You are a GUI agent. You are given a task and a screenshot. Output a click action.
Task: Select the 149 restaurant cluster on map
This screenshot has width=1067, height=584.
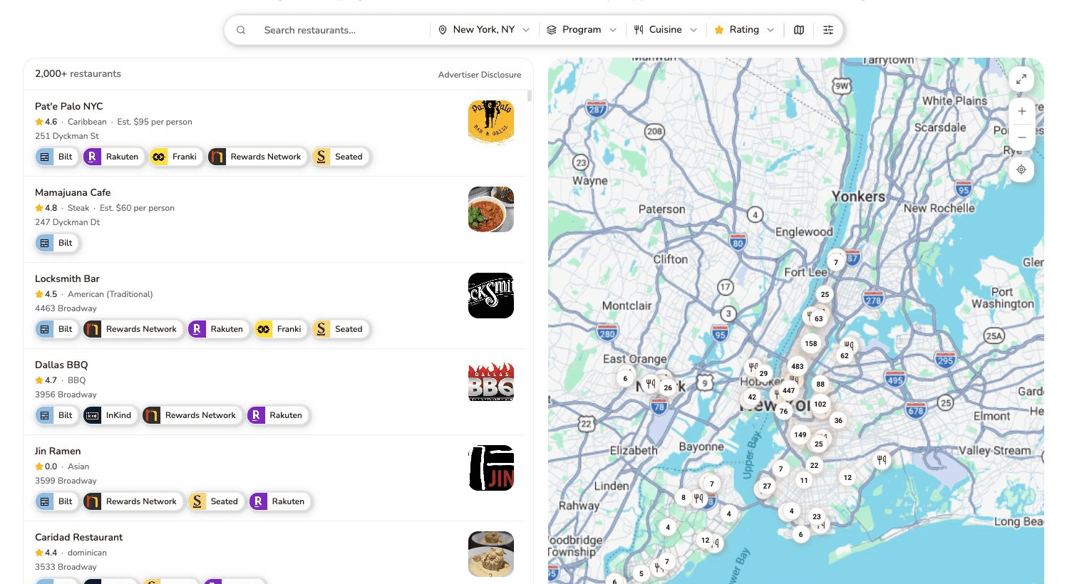point(800,434)
